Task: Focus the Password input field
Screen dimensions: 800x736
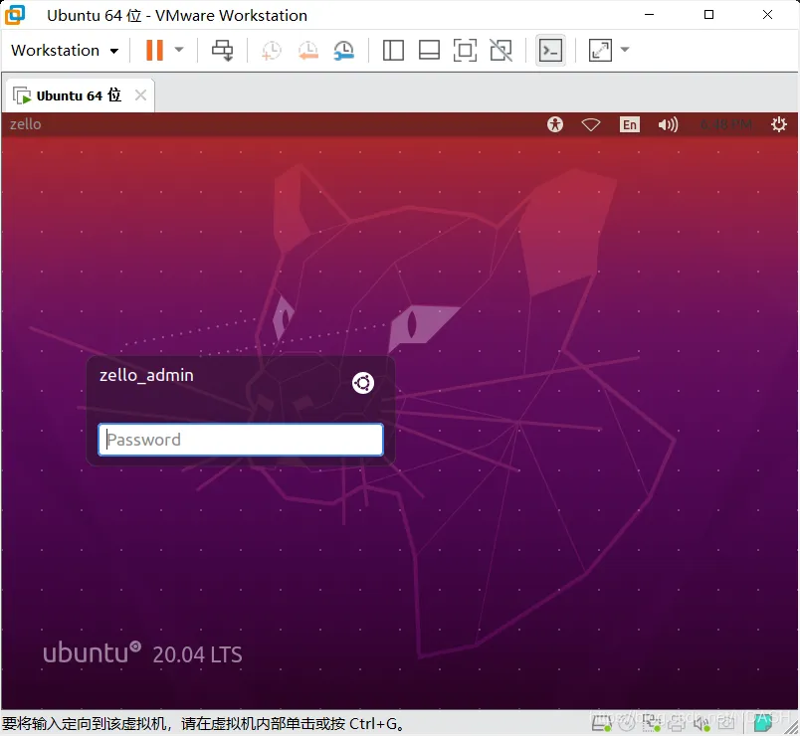Action: [241, 440]
